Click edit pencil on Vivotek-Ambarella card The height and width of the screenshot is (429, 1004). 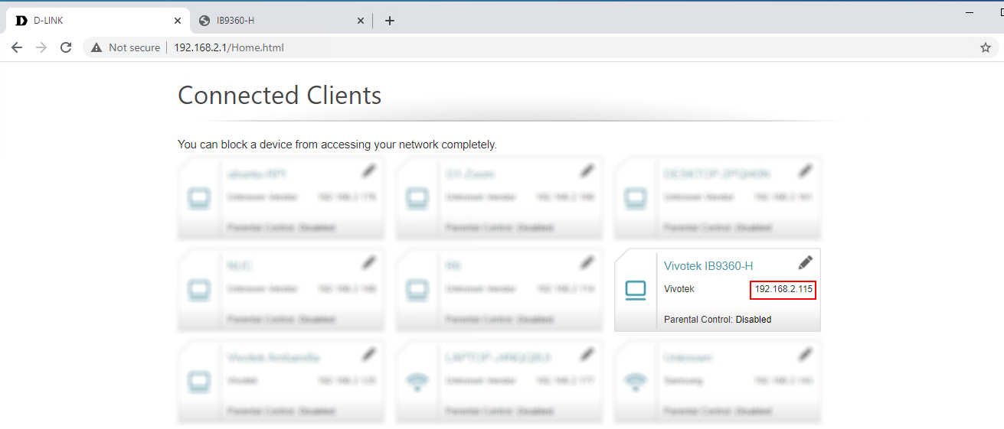click(x=369, y=354)
